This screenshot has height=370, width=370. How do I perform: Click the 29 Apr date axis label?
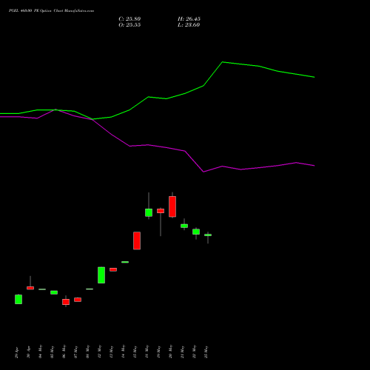16,352
